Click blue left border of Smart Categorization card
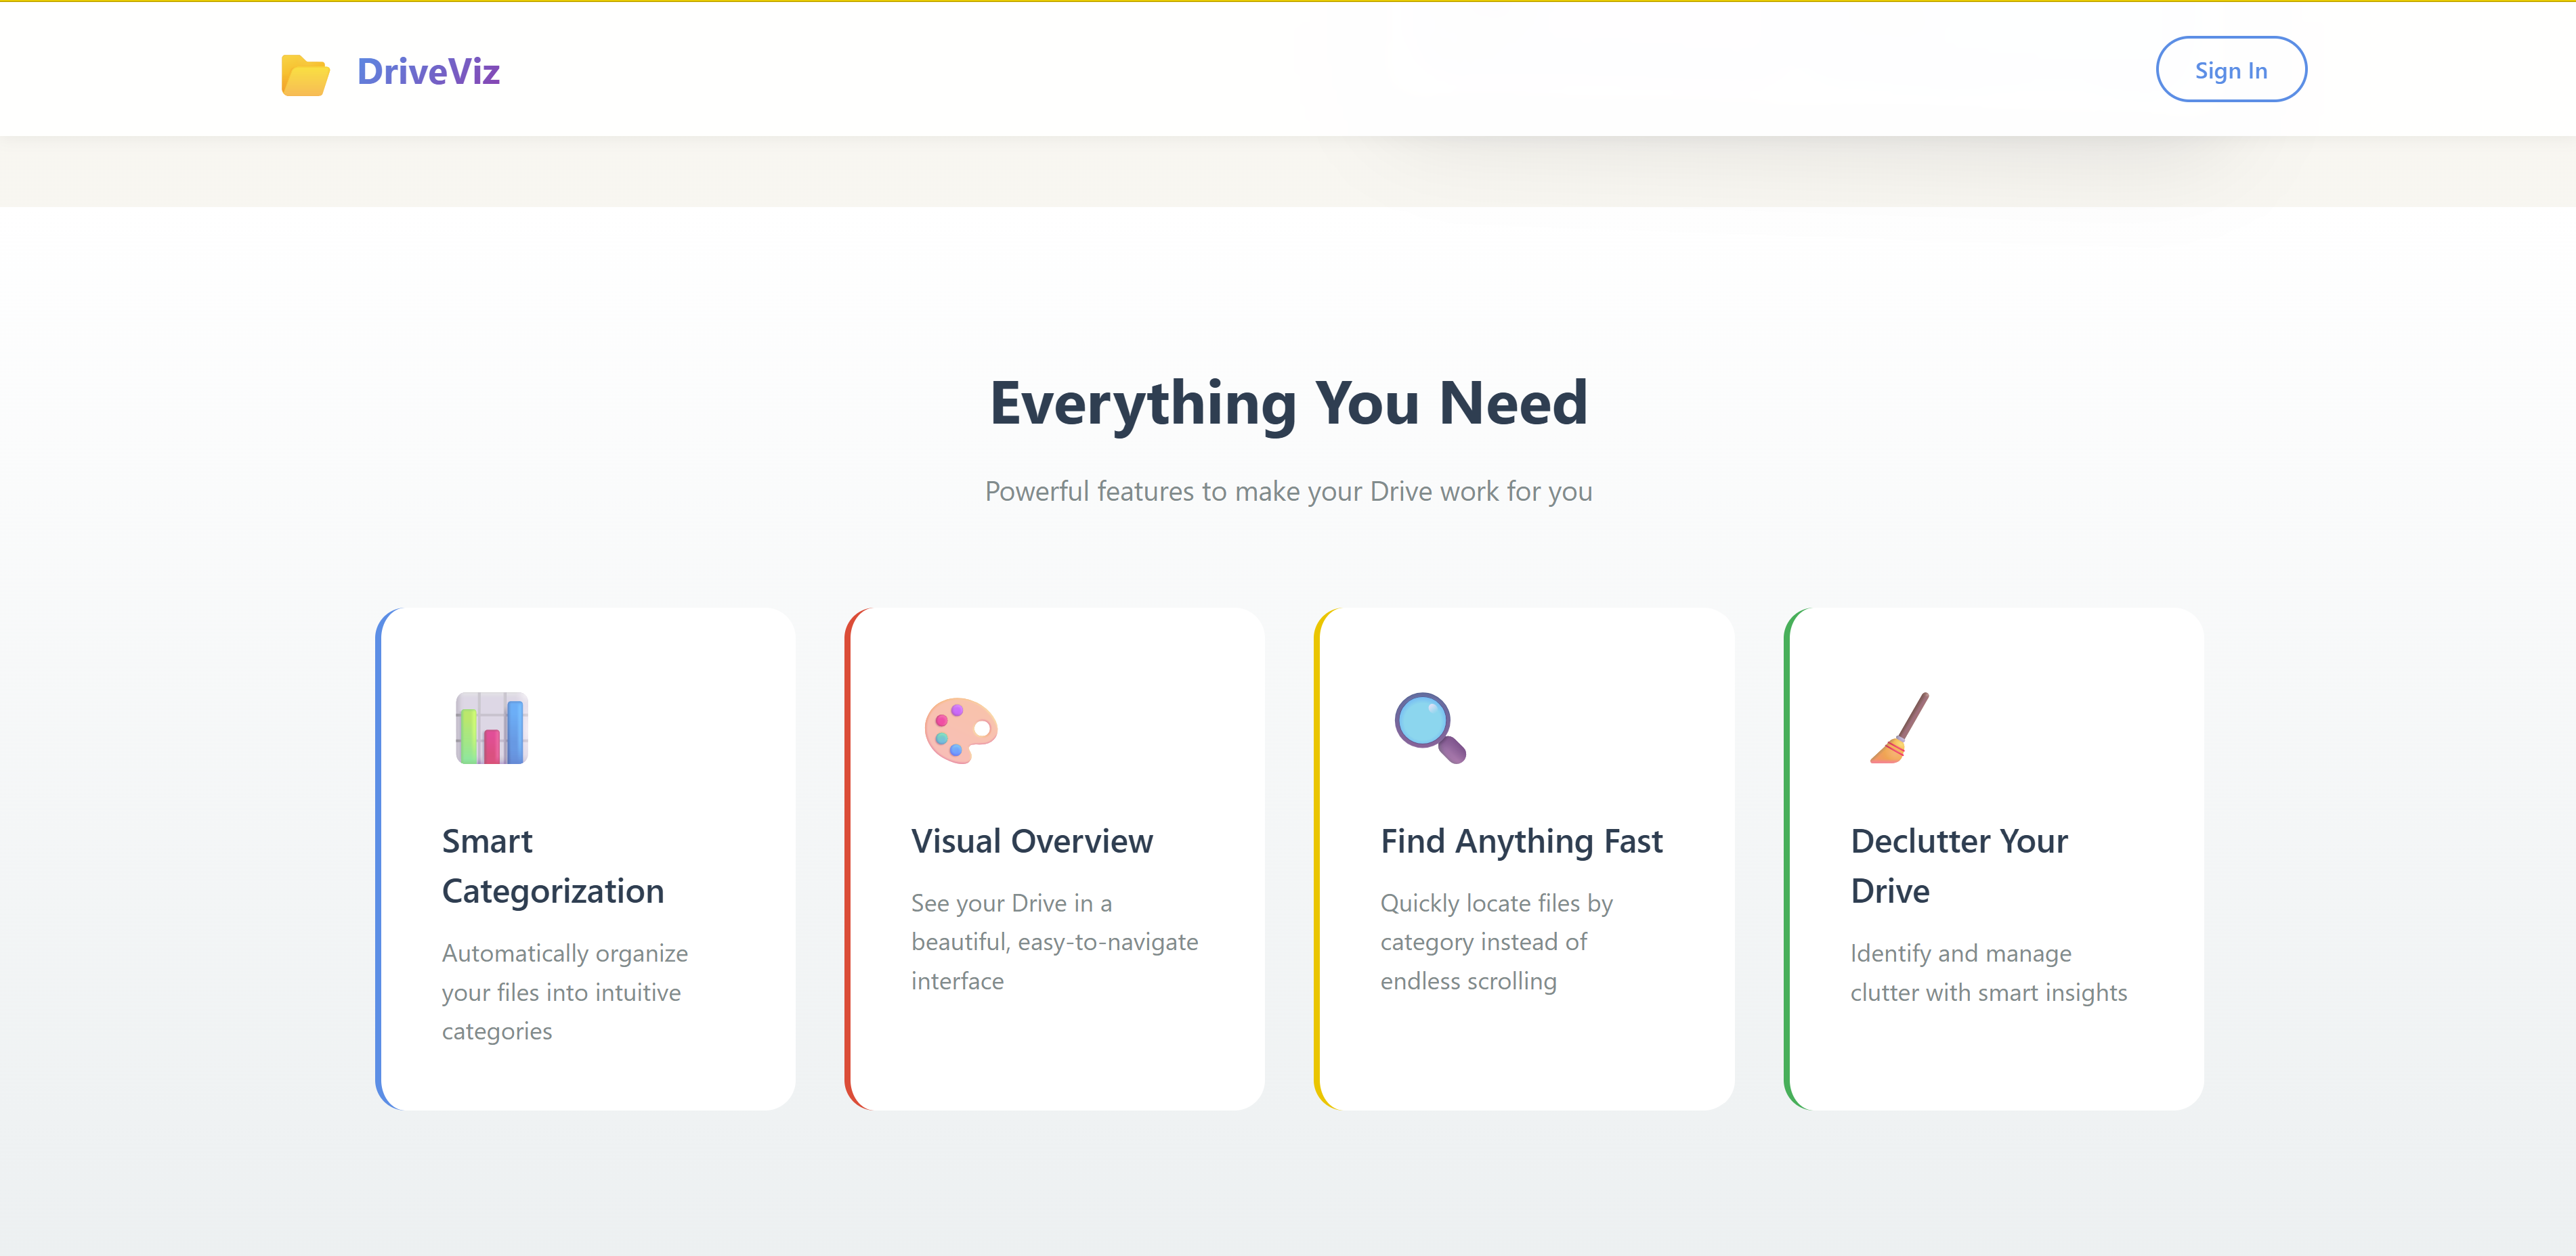Viewport: 2576px width, 1256px height. pos(379,859)
